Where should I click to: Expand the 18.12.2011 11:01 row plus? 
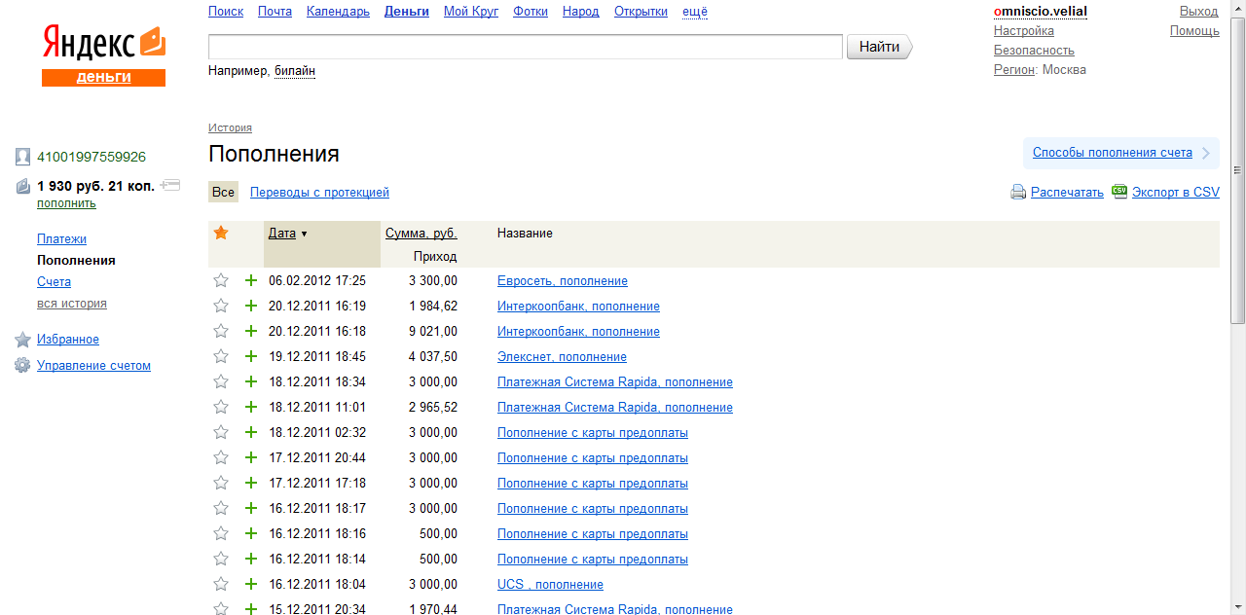pyautogui.click(x=251, y=407)
